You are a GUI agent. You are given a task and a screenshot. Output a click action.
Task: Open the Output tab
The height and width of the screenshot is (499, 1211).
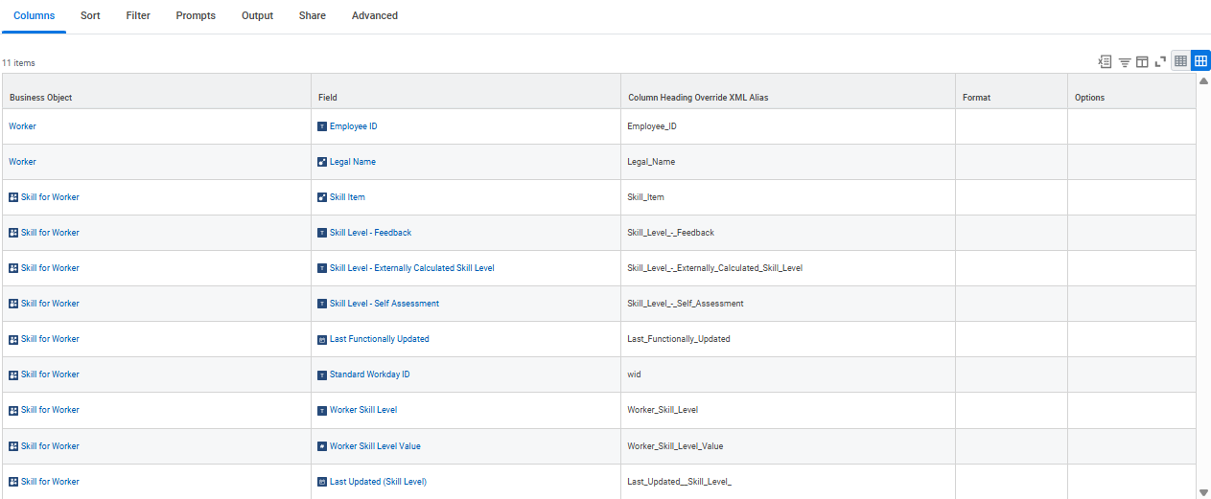click(x=257, y=15)
